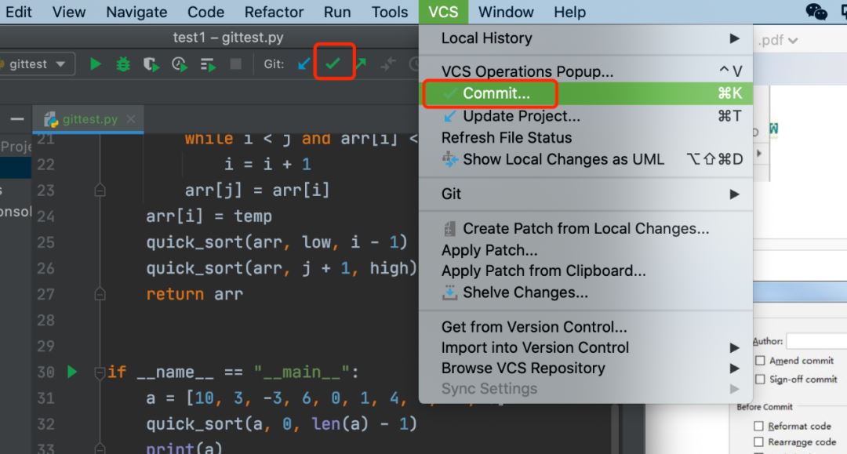The image size is (847, 454).
Task: Select Get from Version Control
Action: (586, 327)
